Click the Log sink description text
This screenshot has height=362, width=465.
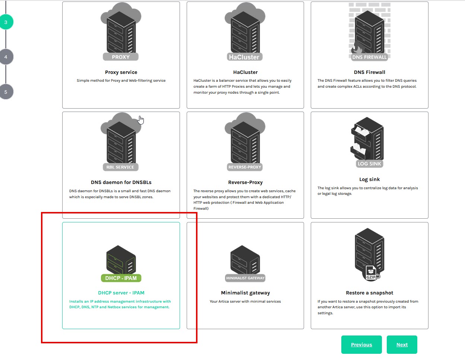pyautogui.click(x=367, y=191)
